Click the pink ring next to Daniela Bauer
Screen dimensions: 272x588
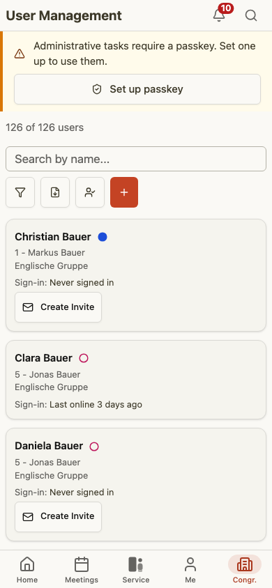[94, 447]
